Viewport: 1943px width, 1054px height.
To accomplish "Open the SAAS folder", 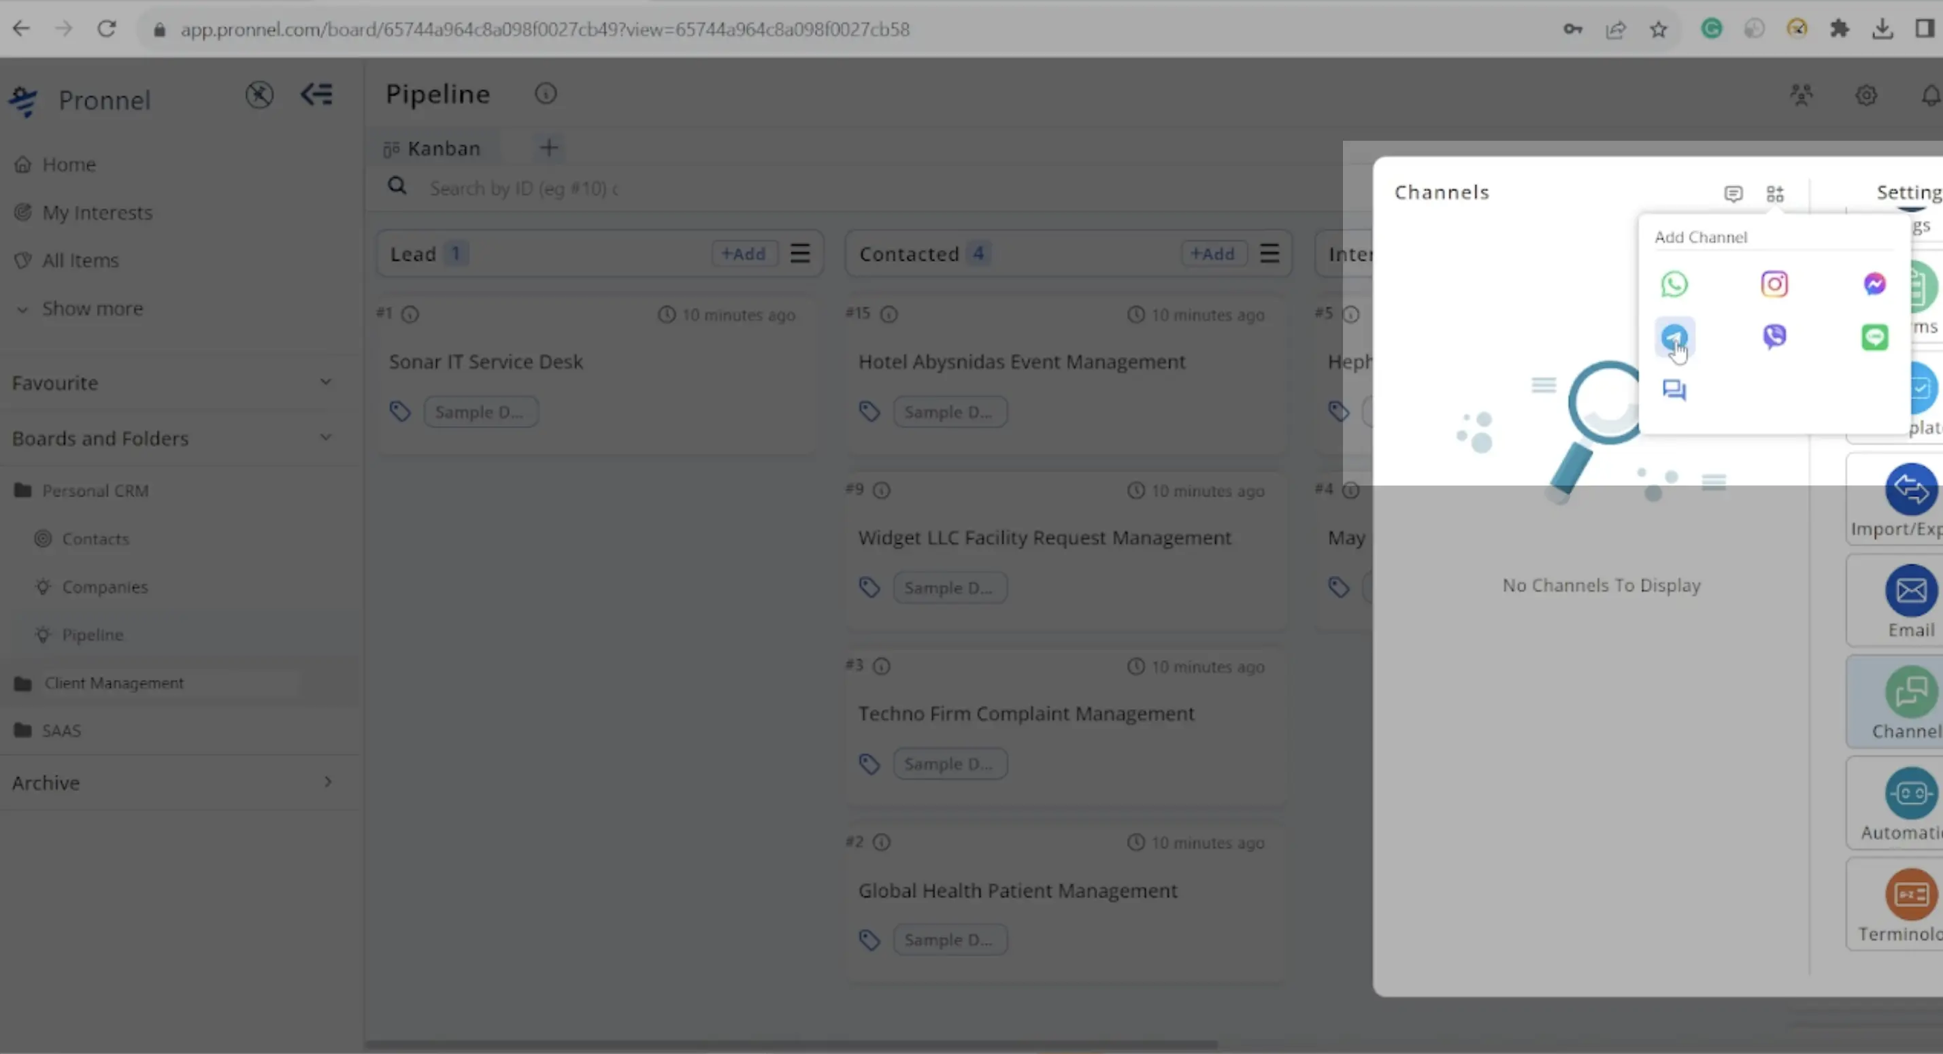I will coord(61,730).
